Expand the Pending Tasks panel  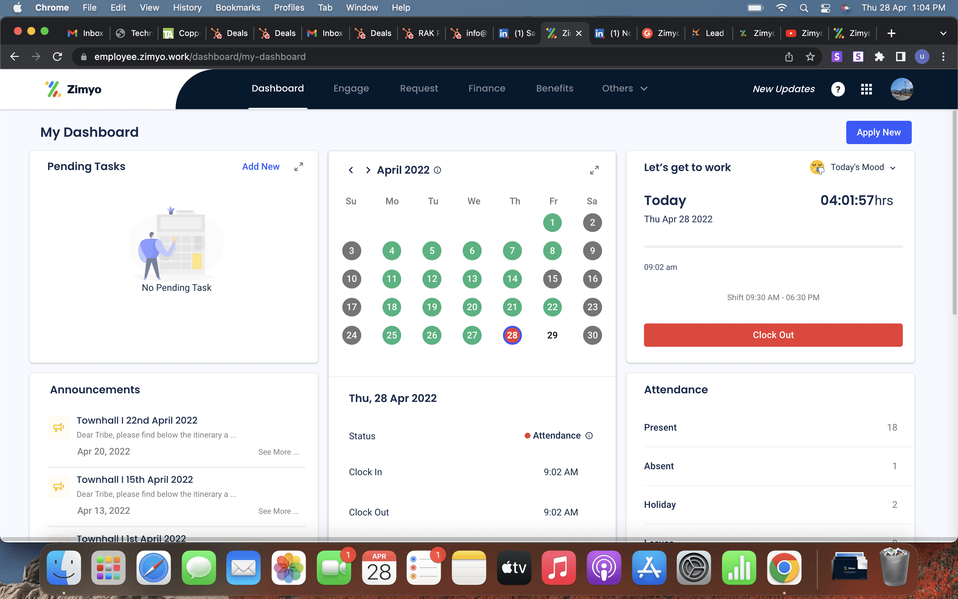(x=298, y=167)
